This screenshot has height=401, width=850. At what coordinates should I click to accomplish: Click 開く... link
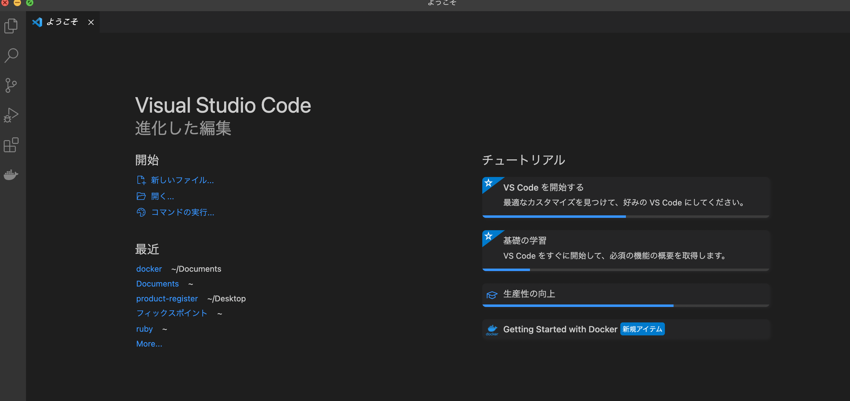[162, 196]
